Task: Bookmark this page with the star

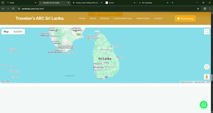Action: tap(198, 9)
